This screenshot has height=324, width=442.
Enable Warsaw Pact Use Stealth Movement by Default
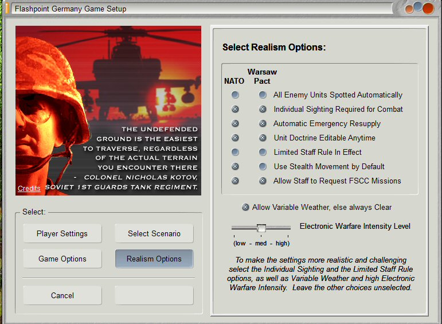263,167
